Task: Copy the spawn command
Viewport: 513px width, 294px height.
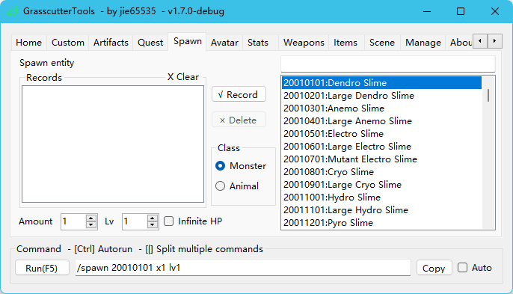Action: pos(434,268)
